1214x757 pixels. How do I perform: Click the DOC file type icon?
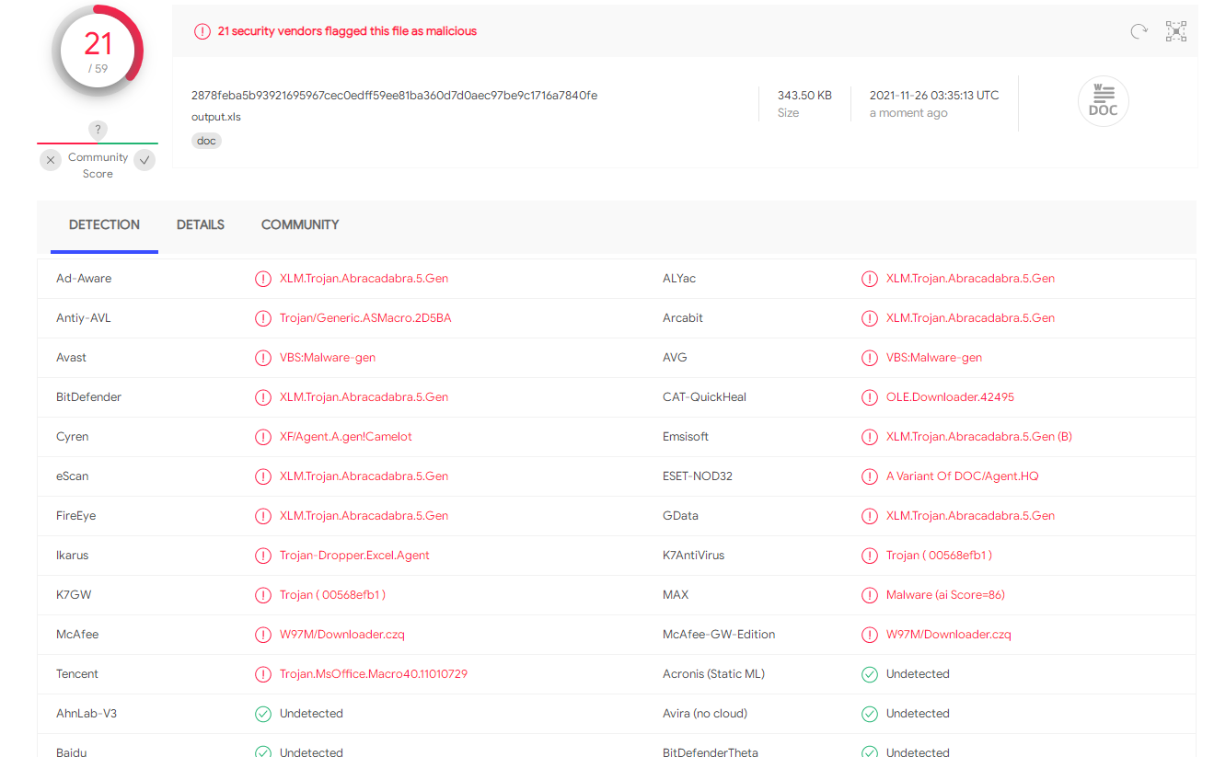[1103, 101]
